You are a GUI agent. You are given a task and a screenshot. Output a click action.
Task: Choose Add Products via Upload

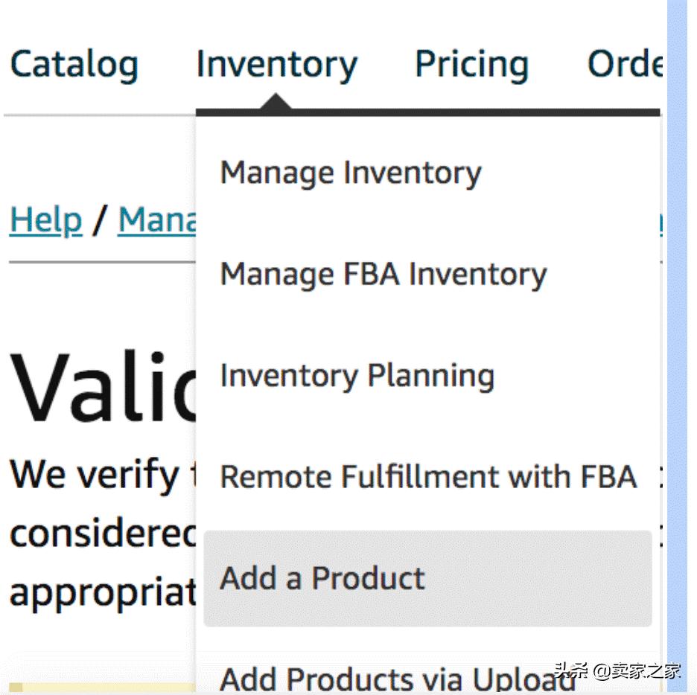coord(398,678)
